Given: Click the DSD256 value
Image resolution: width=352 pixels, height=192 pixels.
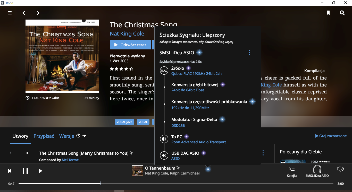Looking at the screenshot, I should pos(178,126).
